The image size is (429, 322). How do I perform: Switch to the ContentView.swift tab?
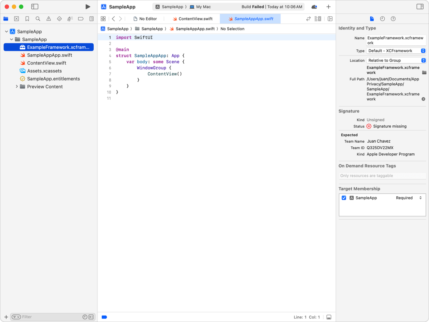193,18
